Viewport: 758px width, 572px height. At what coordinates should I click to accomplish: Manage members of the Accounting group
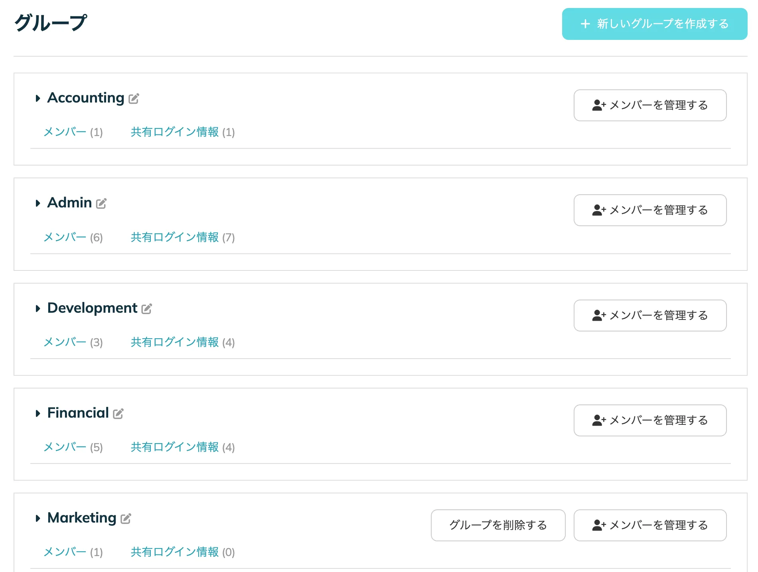(x=649, y=105)
